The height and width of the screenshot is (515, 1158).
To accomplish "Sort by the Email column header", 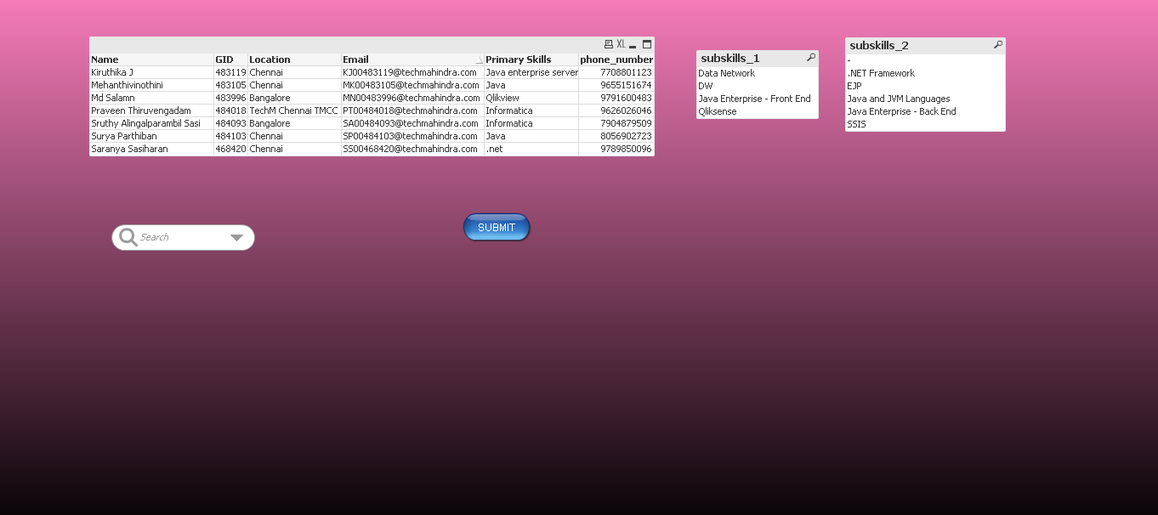I will coord(412,59).
